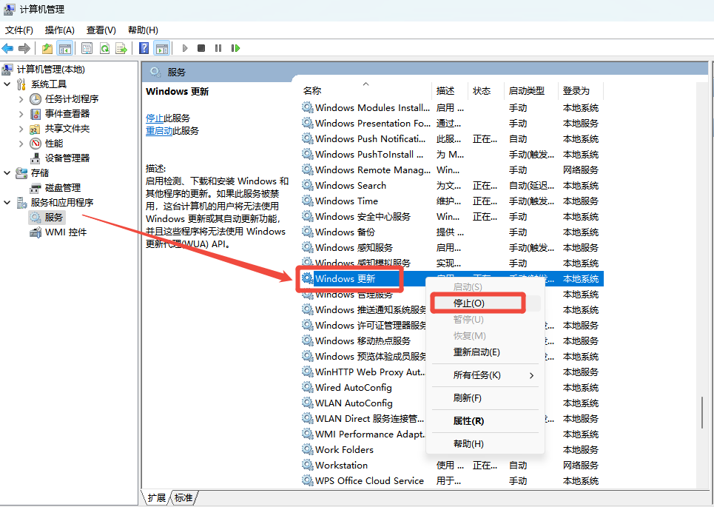Expand the 任务计划程序 tree node
The image size is (714, 507).
(x=21, y=99)
